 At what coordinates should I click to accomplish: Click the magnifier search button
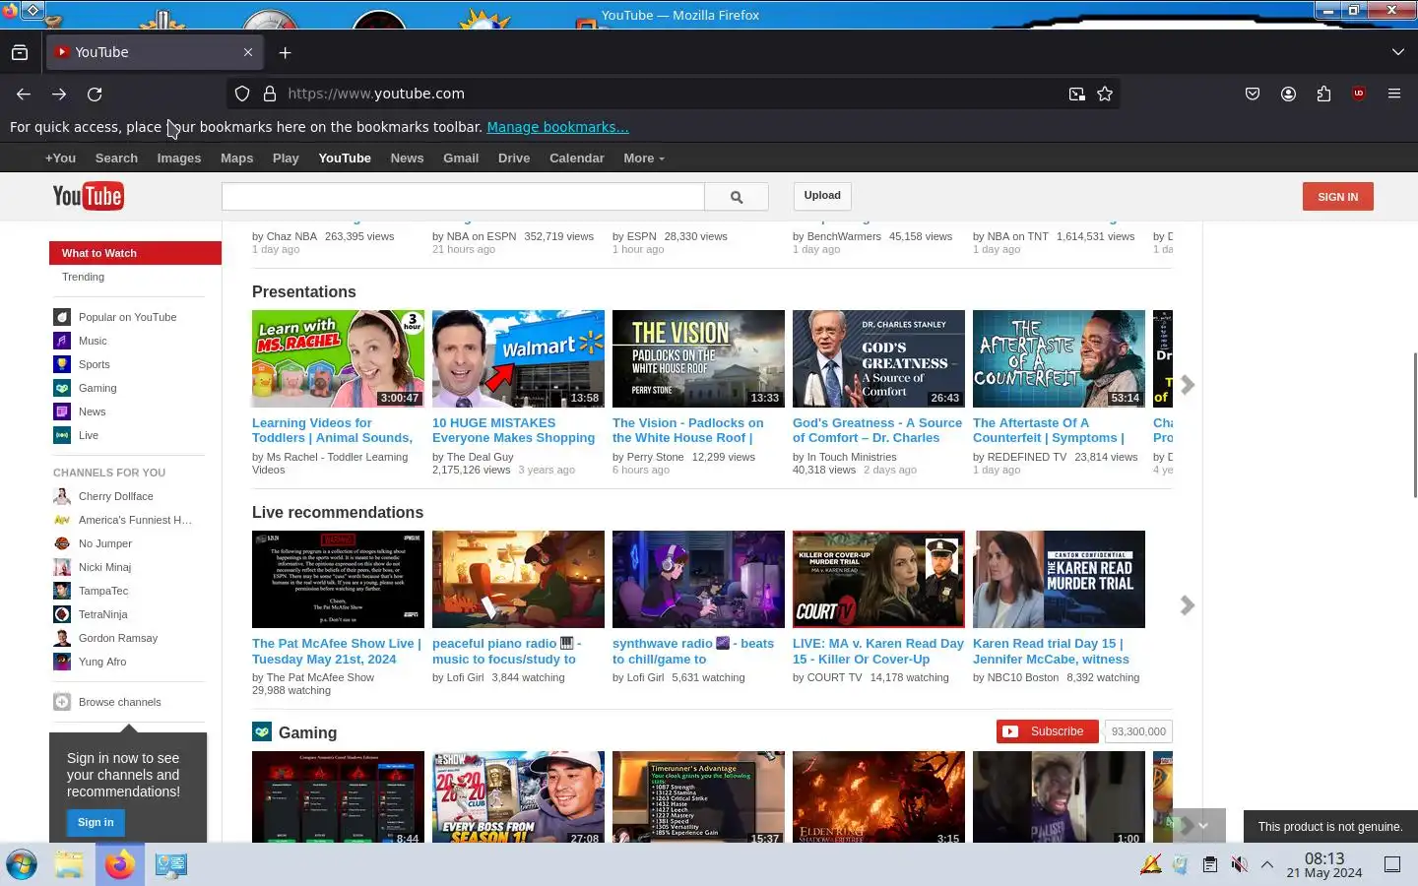(x=736, y=197)
